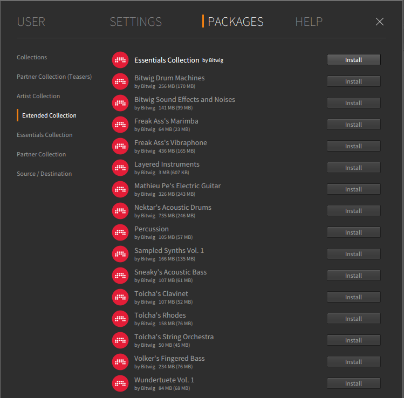This screenshot has width=404, height=398.
Task: Install Sampled Synths Vol. 1
Action: [x=353, y=254]
